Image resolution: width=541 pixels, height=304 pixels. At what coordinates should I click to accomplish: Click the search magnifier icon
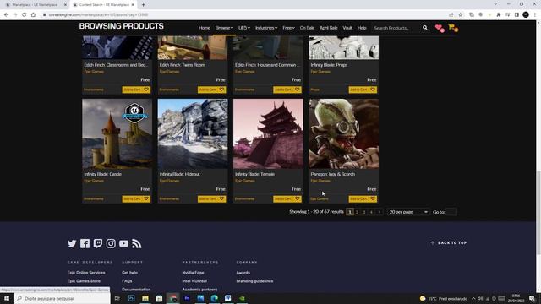tap(424, 28)
